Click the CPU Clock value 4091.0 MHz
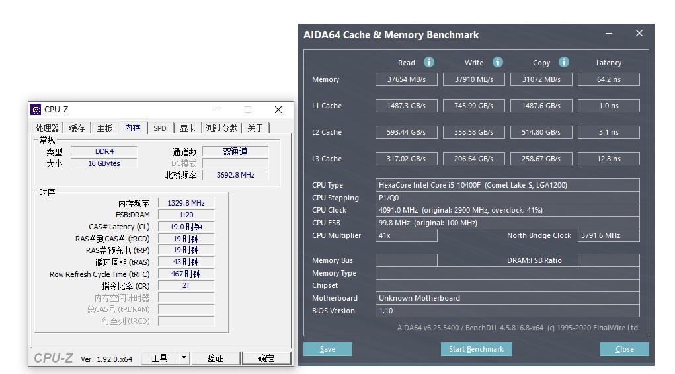This screenshot has height=374, width=675. pos(508,210)
